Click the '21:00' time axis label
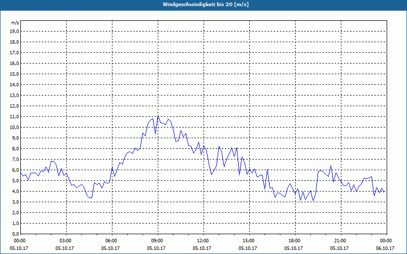This screenshot has width=407, height=254. click(x=341, y=241)
